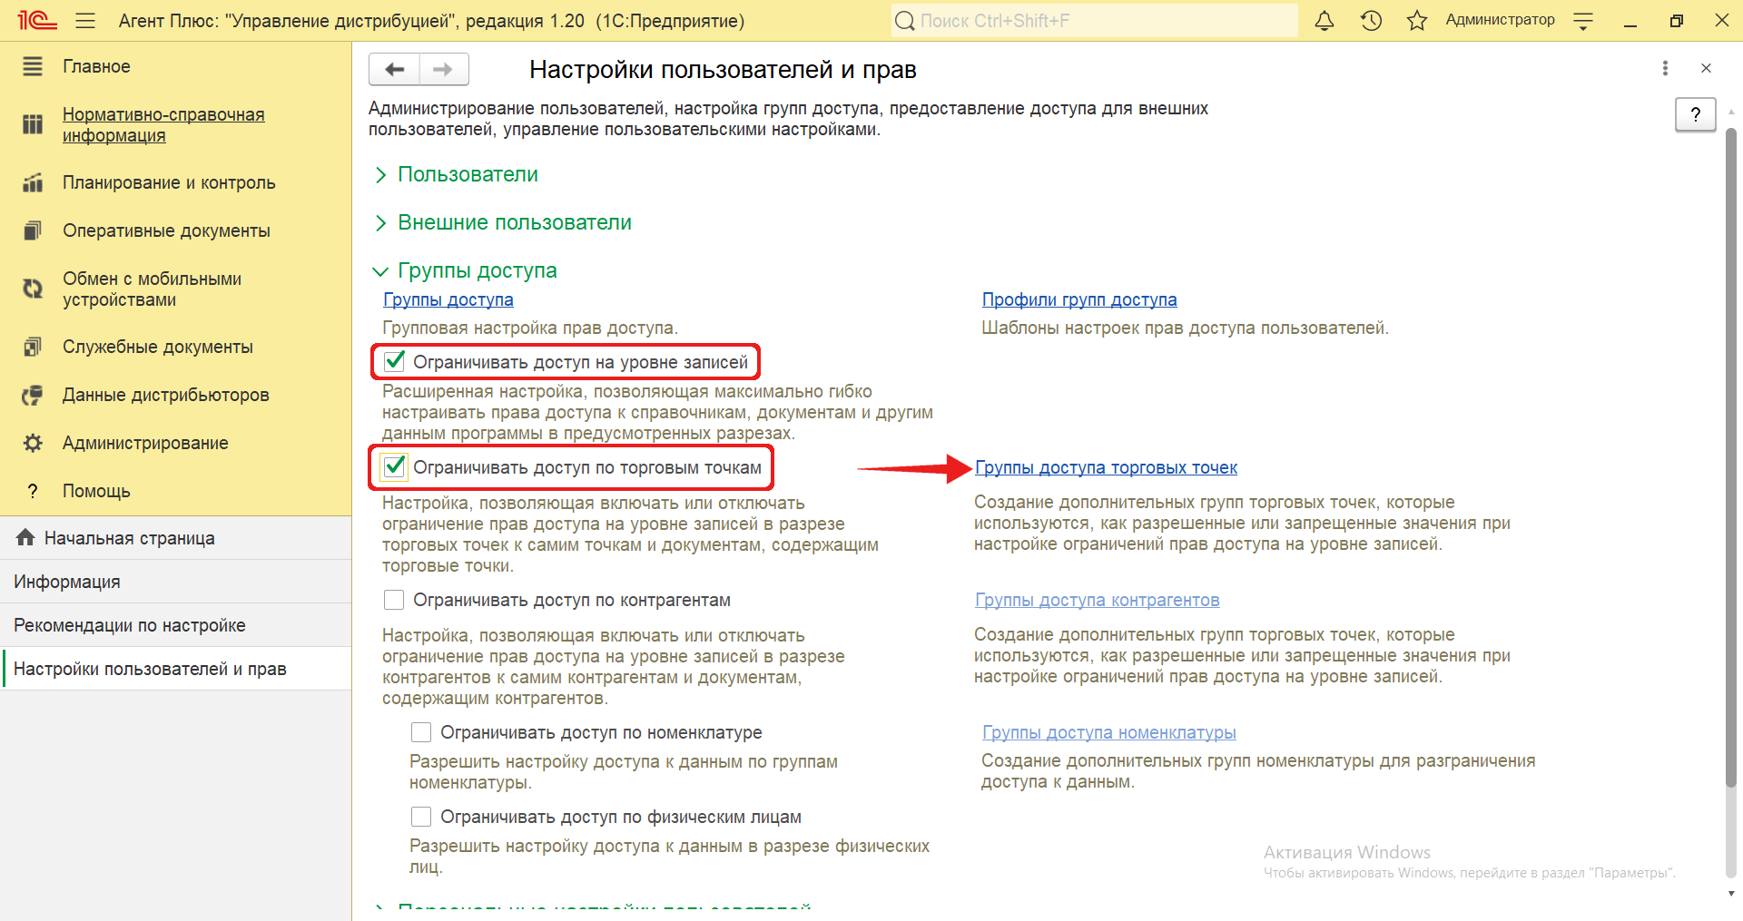Open the 1C main menu logo
1743x921 pixels.
click(x=37, y=20)
